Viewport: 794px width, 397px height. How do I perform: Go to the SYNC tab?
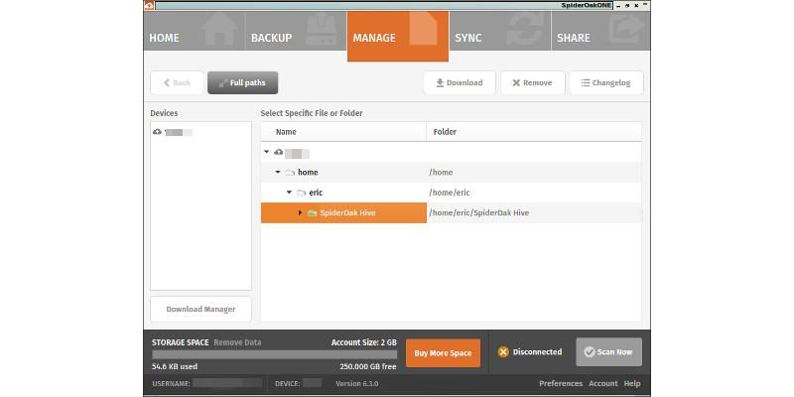point(500,31)
